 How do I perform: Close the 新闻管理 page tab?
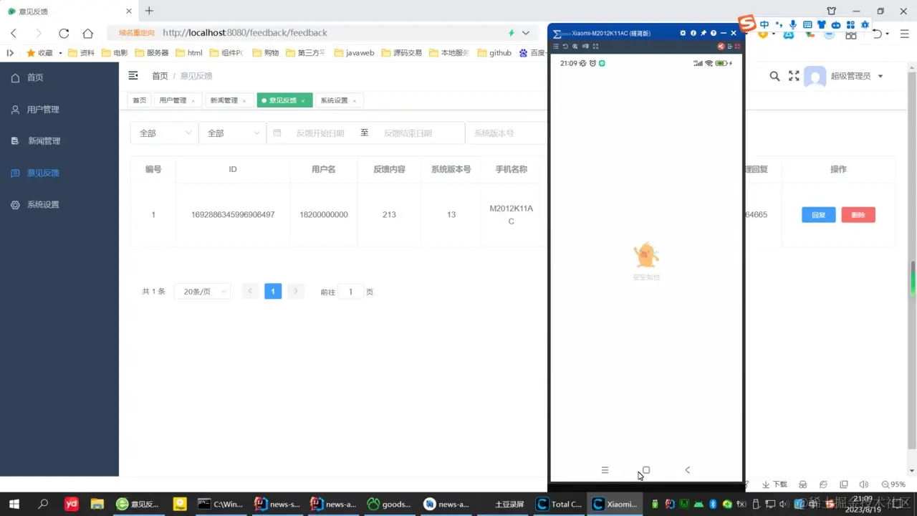[244, 101]
